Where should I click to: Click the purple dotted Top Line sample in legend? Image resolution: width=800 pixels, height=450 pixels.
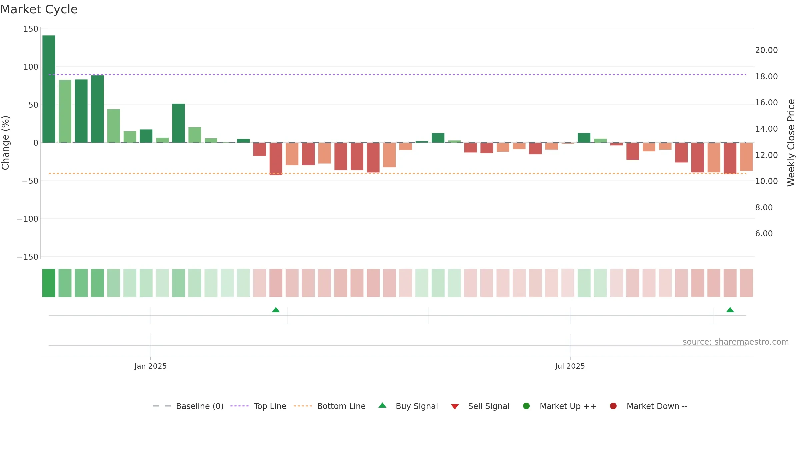tap(239, 406)
